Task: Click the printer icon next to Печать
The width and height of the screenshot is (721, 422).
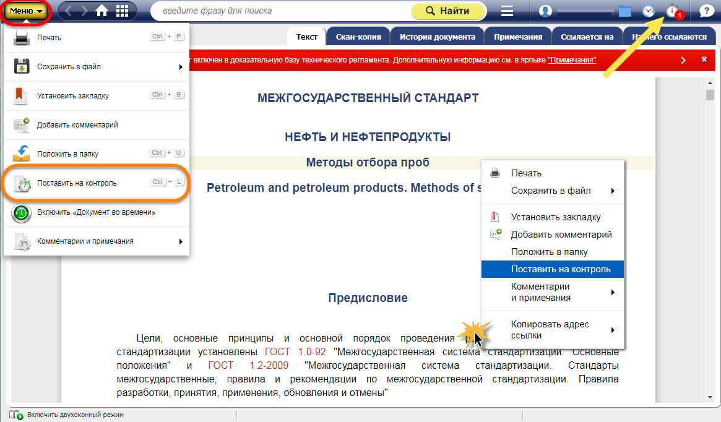Action: (21, 38)
